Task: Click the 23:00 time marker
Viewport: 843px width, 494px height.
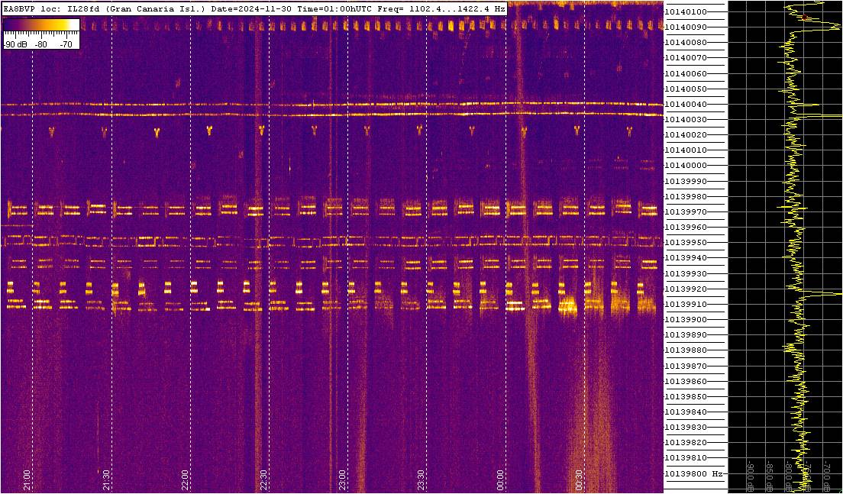Action: pyautogui.click(x=342, y=481)
